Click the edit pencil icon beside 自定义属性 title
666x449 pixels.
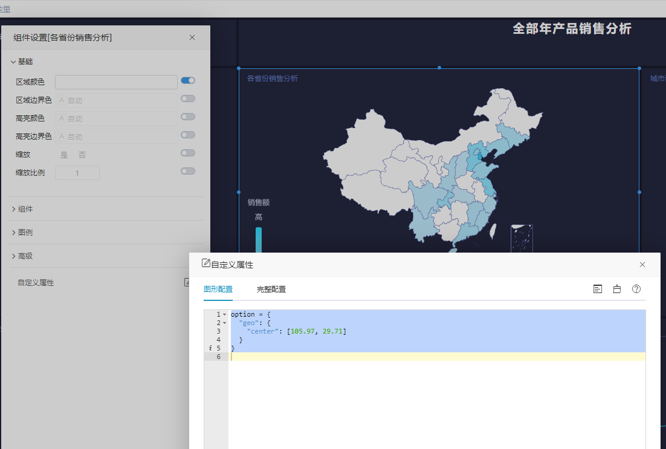[206, 263]
